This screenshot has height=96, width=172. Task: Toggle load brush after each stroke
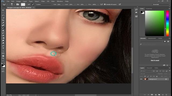pos(29,5)
